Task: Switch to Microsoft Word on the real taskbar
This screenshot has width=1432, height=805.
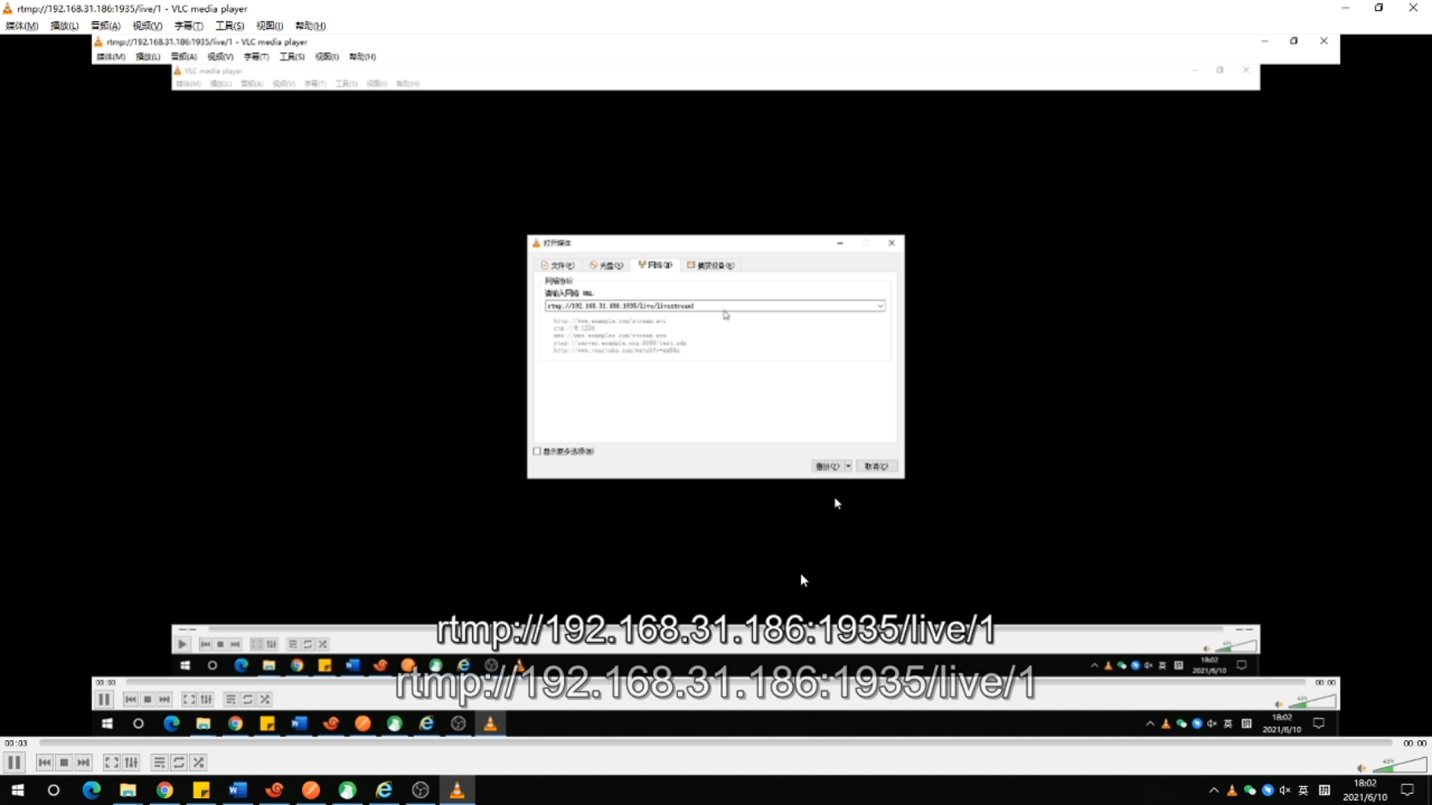Action: click(238, 790)
